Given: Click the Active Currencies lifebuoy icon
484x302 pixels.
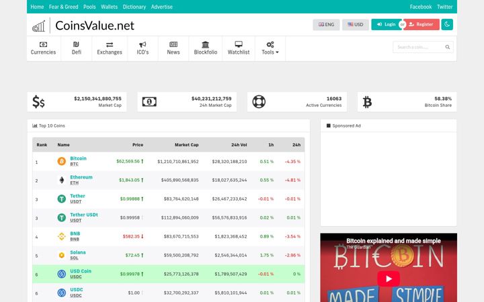Looking at the screenshot, I should pos(259,102).
